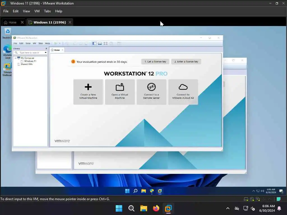Click guest taskbar security shield icon
287x215 pixels.
coord(152,191)
